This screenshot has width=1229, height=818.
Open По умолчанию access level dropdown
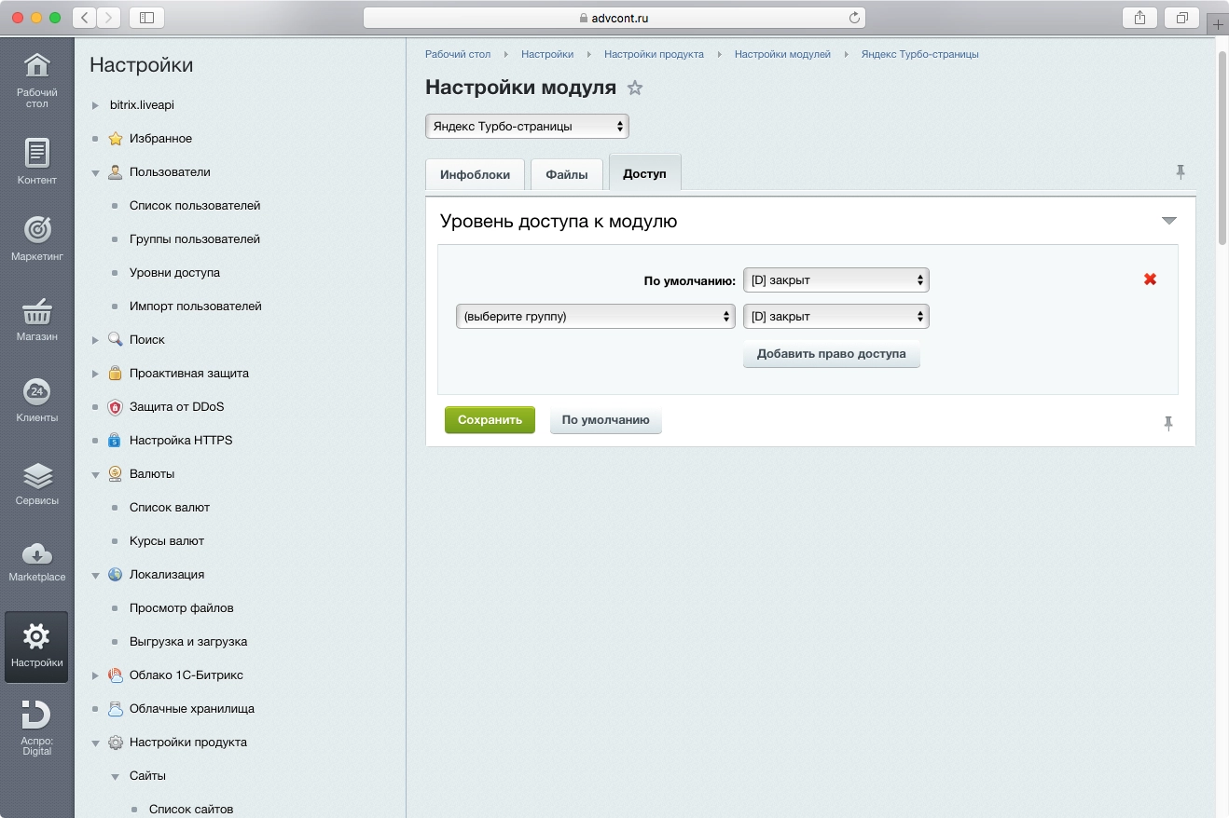[836, 279]
